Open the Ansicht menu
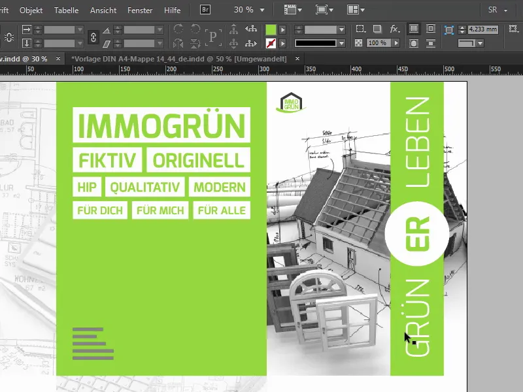Image resolution: width=523 pixels, height=392 pixels. point(103,10)
